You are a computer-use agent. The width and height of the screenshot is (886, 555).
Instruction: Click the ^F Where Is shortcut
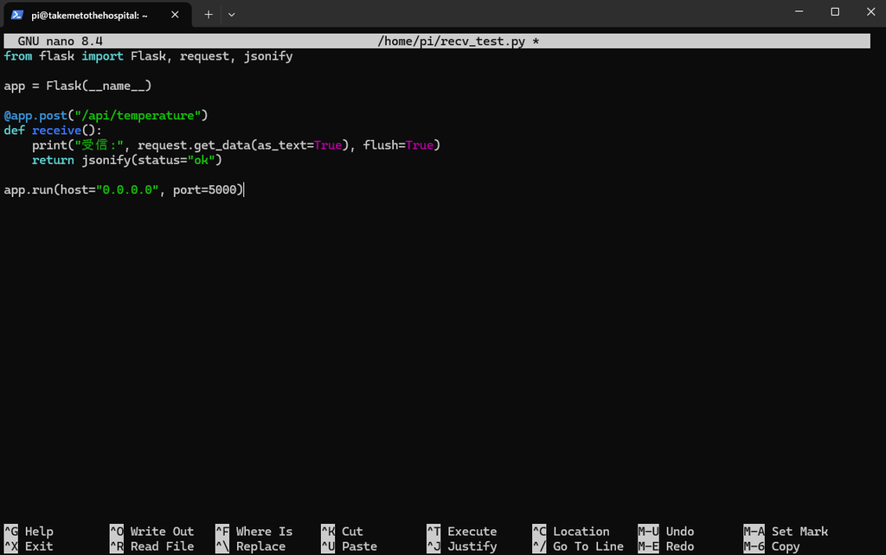point(254,532)
